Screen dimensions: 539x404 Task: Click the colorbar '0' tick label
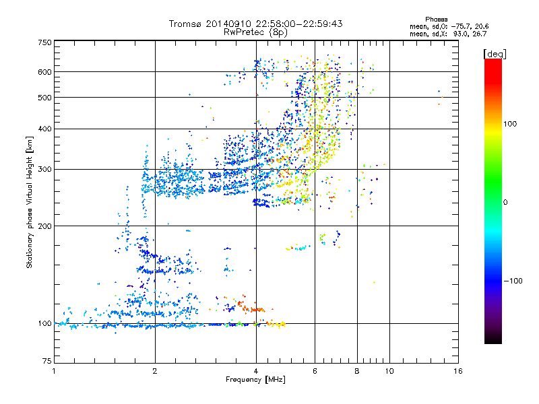point(505,203)
